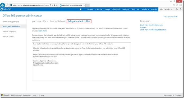Open the address bar dropdown arrow
184x98 pixels.
click(x=52, y=5)
